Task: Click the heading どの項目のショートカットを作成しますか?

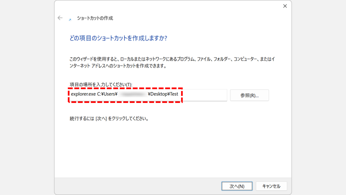Action: point(118,38)
